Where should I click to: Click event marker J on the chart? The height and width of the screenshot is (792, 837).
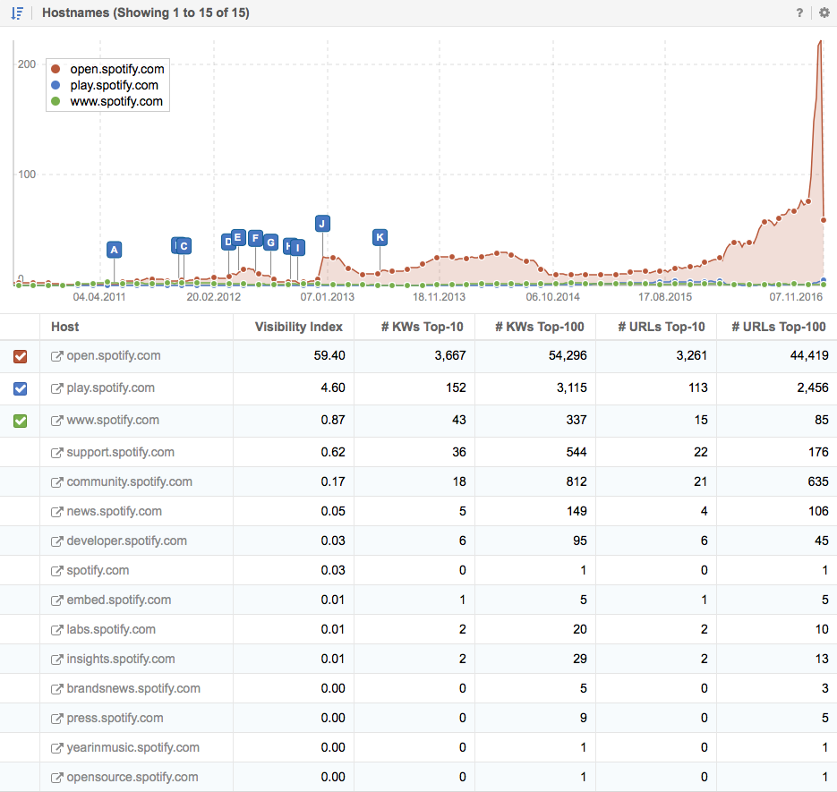click(322, 223)
